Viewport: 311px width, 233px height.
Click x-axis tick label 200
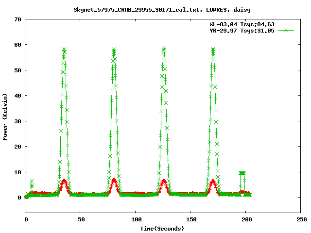(x=246, y=219)
